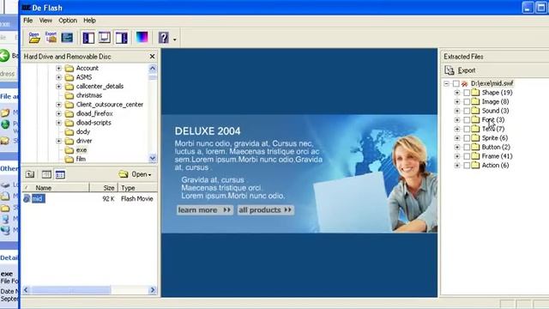This screenshot has height=309, width=549.
Task: Check the Image (8) checkbox
Action: pyautogui.click(x=467, y=101)
